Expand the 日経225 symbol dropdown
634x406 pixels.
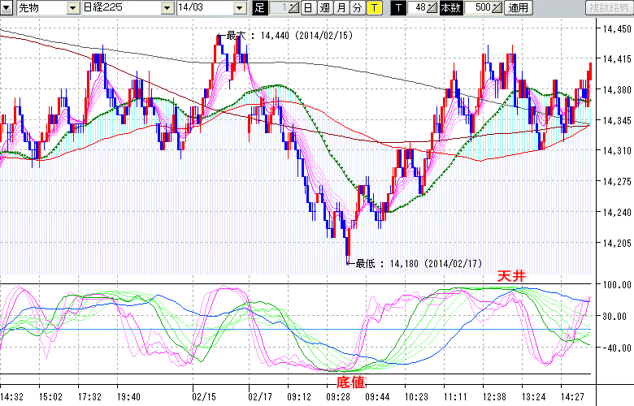(167, 8)
